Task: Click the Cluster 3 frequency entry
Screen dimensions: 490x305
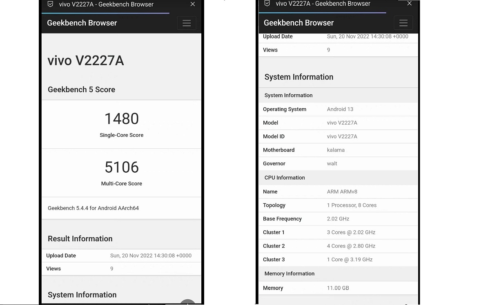Action: (x=351, y=259)
